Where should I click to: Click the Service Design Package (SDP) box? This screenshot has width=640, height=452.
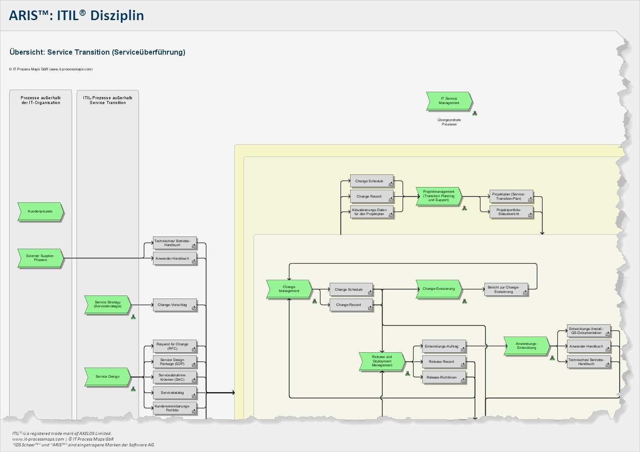pyautogui.click(x=175, y=362)
